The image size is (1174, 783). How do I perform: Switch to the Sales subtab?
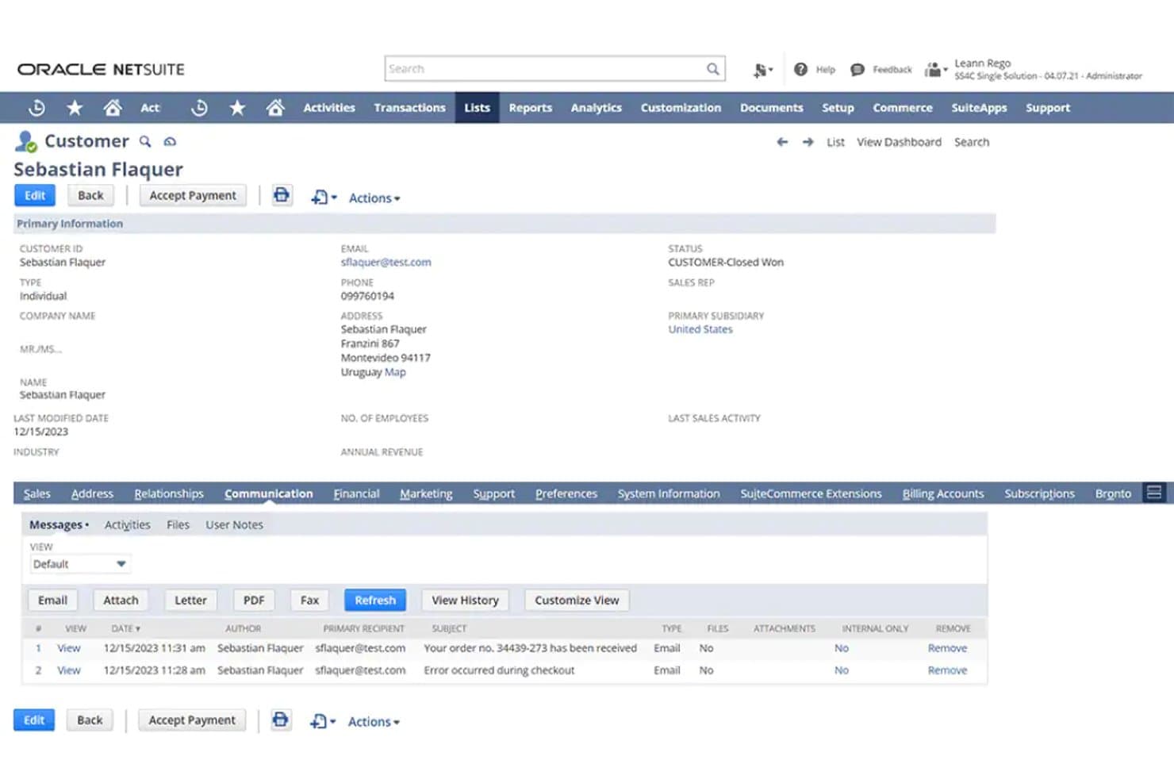point(36,493)
